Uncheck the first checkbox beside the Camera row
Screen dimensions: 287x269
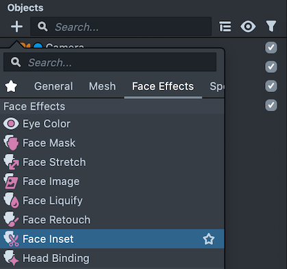pyautogui.click(x=271, y=47)
